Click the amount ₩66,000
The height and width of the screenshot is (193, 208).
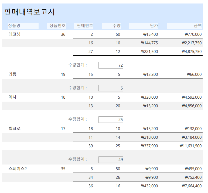point(194,74)
